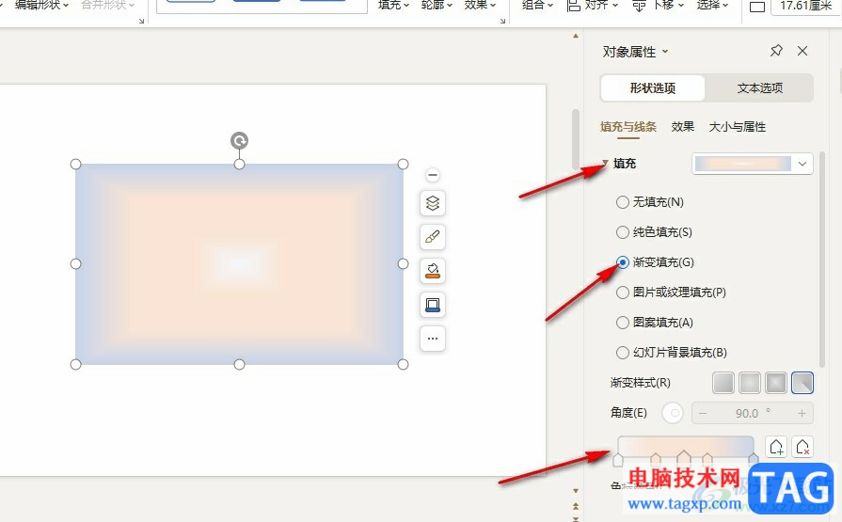Pin the Object Properties panel
This screenshot has width=842, height=522.
coord(776,51)
